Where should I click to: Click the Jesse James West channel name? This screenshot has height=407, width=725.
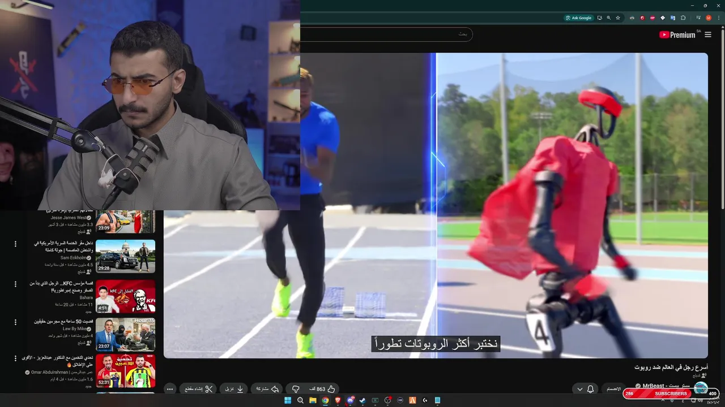pos(68,218)
